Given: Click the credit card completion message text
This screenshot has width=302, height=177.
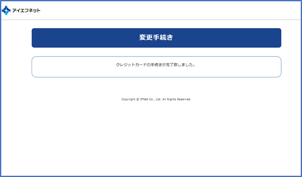Looking at the screenshot, I should coord(156,65).
